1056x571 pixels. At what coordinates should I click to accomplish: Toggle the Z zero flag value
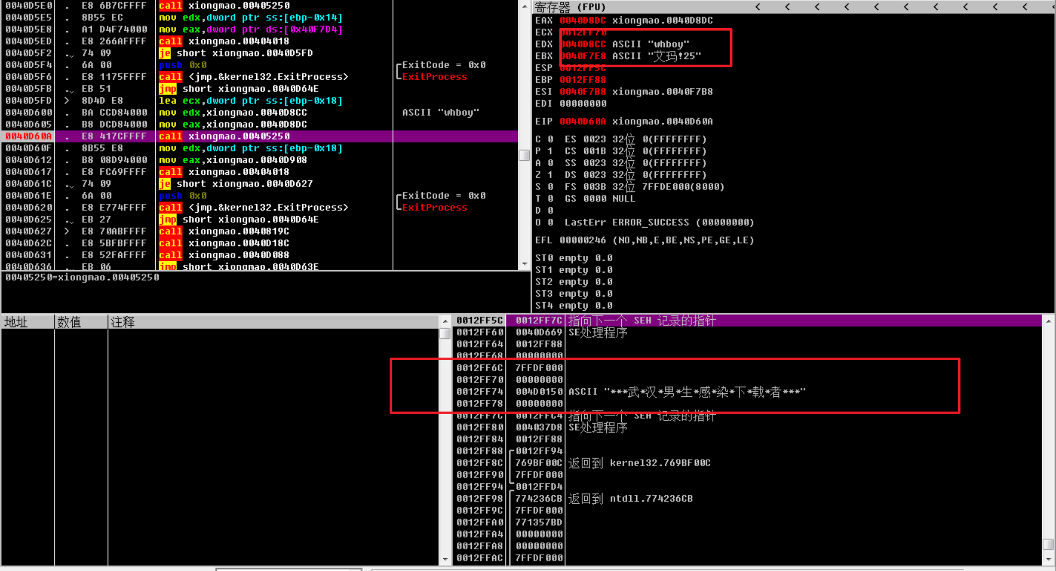551,175
